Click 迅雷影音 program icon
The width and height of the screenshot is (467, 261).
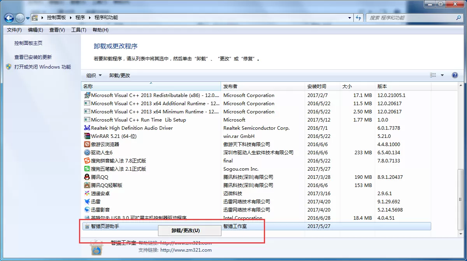click(87, 210)
